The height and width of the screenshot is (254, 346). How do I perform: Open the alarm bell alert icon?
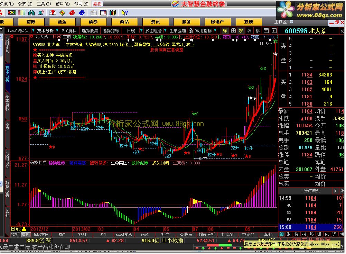[x=41, y=12]
